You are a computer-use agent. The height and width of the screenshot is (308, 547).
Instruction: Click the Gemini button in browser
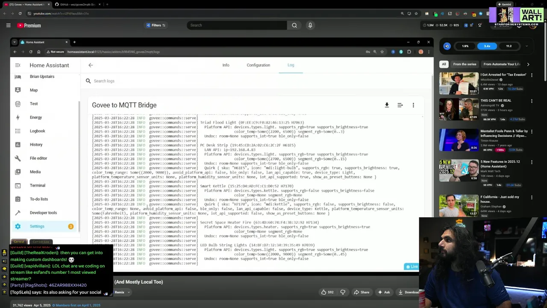tap(504, 4)
